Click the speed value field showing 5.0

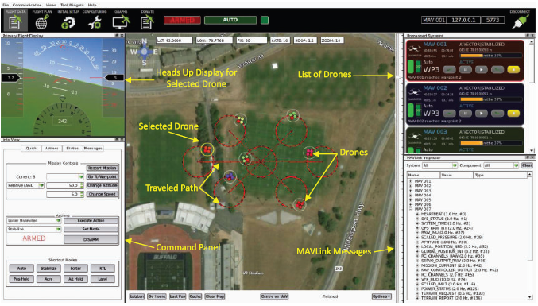(65, 195)
